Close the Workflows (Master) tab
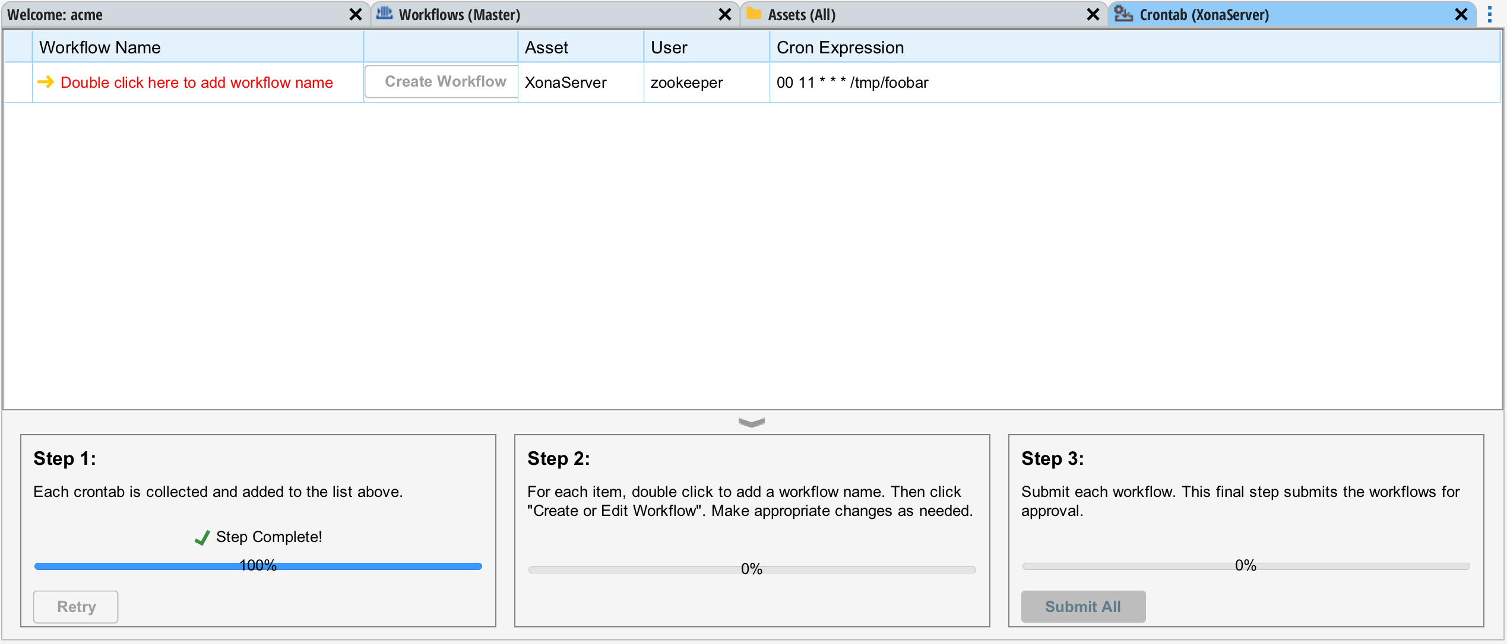The image size is (1507, 644). click(x=724, y=14)
